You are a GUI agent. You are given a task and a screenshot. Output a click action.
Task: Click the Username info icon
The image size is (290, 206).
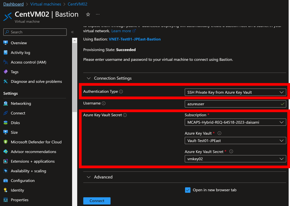point(104,103)
